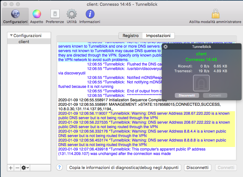
Task: Remove configuration with minus button
Action: click(17, 168)
